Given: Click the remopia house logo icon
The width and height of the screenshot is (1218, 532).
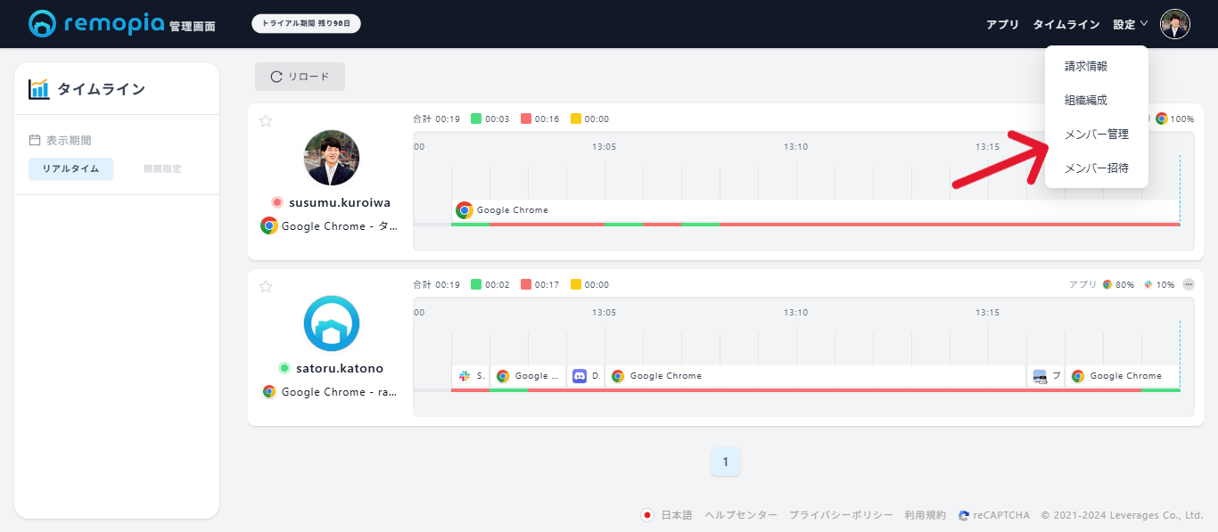Looking at the screenshot, I should [x=42, y=24].
